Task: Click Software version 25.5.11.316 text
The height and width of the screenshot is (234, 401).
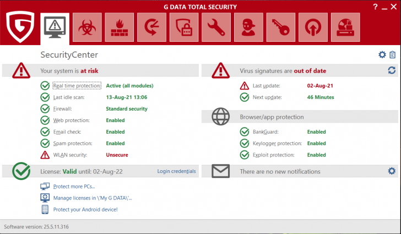Action: pyautogui.click(x=36, y=227)
